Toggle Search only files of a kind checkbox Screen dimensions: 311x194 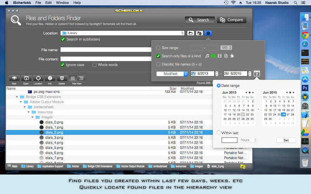point(158,56)
